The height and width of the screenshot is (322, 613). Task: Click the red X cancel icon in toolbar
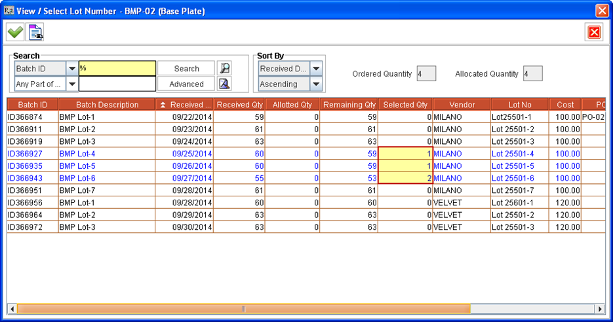594,32
